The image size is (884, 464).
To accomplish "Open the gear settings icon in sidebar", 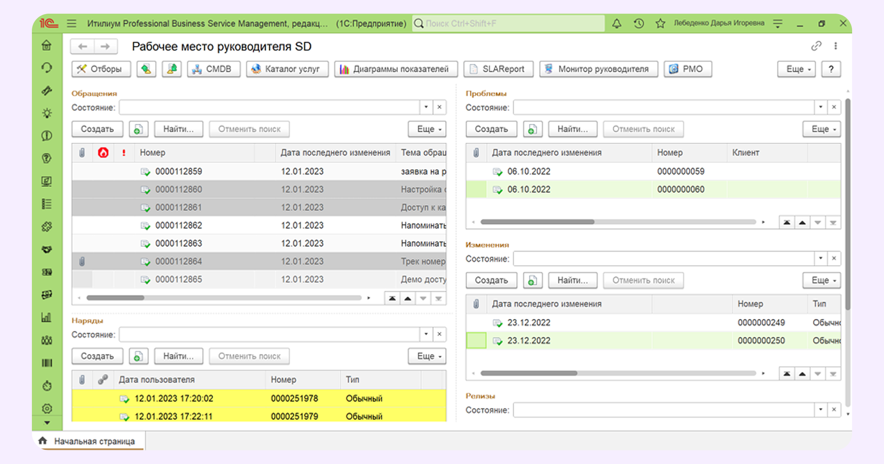I will [47, 408].
